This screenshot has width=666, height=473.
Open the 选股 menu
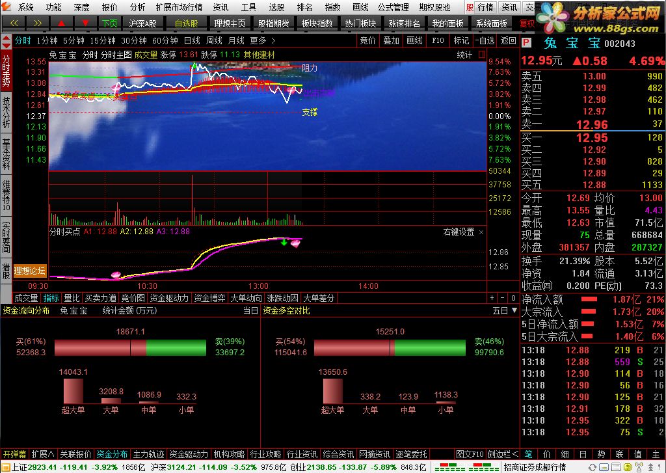pyautogui.click(x=276, y=7)
